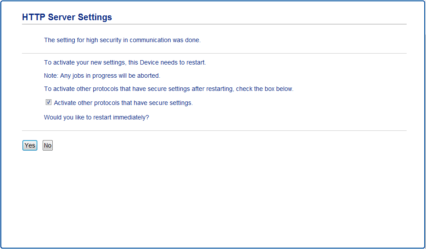Click the divider below the security confirmation message
This screenshot has width=426, height=249.
click(x=214, y=53)
